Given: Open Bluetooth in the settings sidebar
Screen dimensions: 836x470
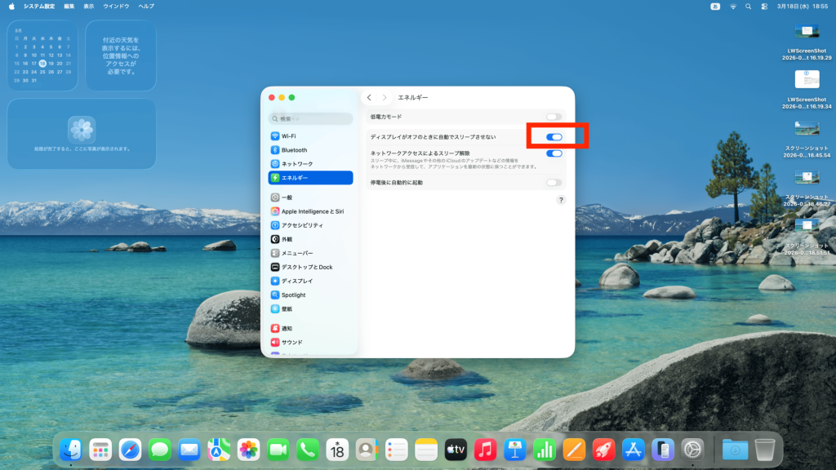Looking at the screenshot, I should pos(310,150).
